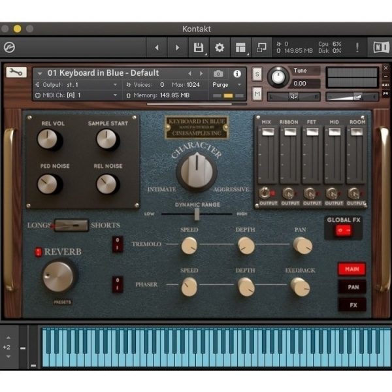Click the RIBBON fader cap

290,132
